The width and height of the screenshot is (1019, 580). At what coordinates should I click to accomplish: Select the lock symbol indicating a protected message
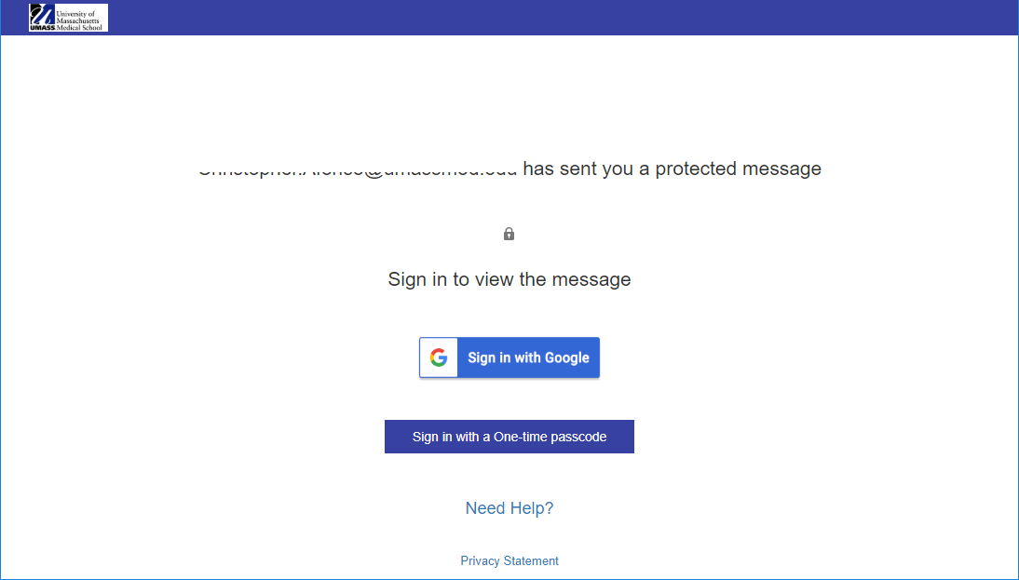(x=509, y=233)
